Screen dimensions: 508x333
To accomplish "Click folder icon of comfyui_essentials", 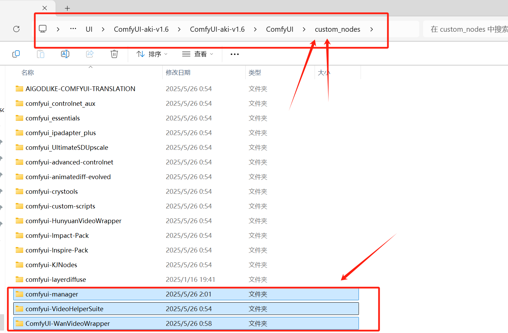I will coord(19,118).
